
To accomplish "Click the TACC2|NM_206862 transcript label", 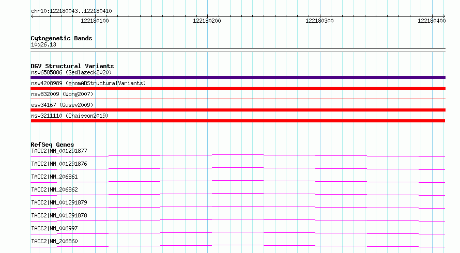I will point(54,189).
